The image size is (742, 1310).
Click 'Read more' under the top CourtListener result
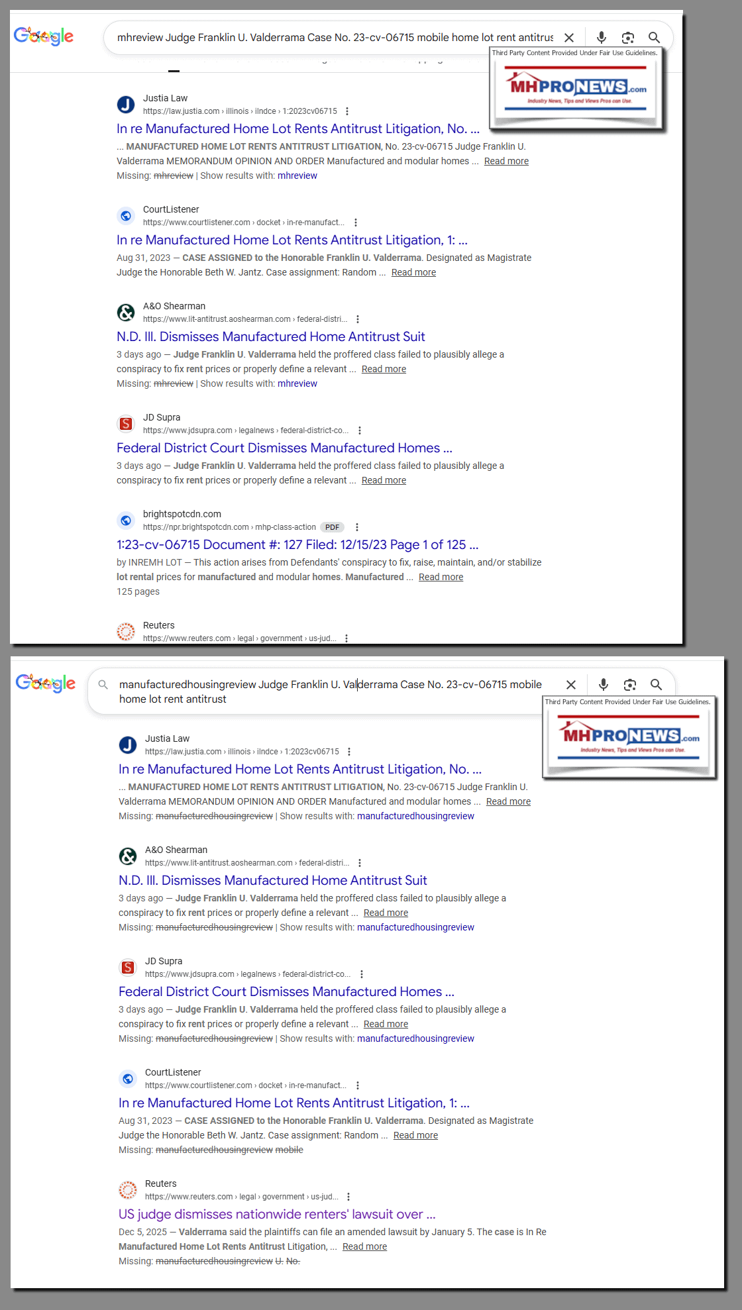pos(413,273)
